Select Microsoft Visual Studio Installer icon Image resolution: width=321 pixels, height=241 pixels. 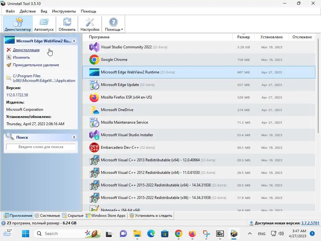[94, 135]
